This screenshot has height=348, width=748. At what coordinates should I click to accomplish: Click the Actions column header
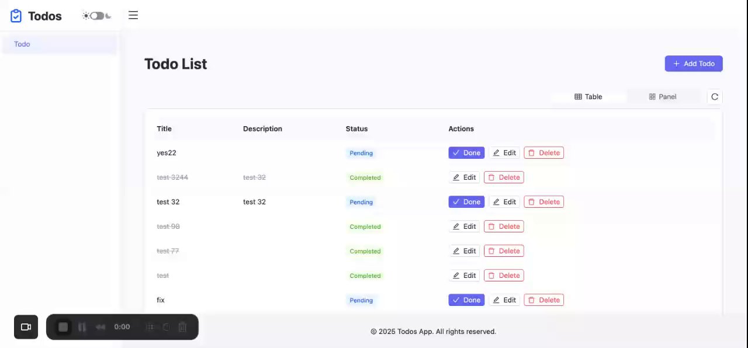461,129
